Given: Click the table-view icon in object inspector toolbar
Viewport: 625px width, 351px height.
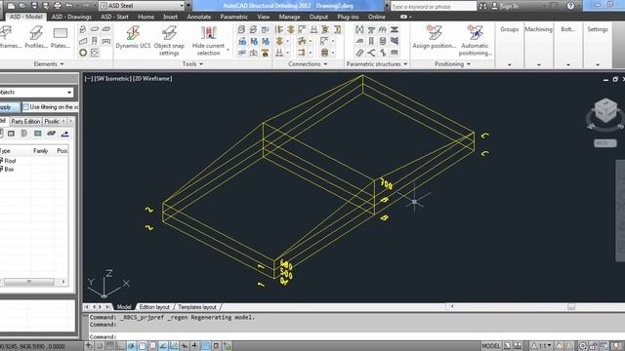Looking at the screenshot, I should coord(11,134).
